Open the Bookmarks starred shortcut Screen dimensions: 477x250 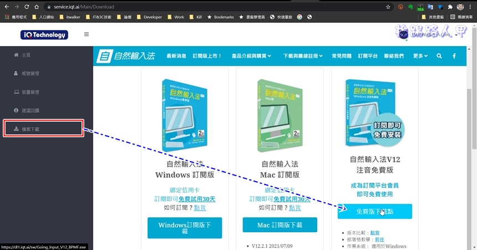[221, 17]
